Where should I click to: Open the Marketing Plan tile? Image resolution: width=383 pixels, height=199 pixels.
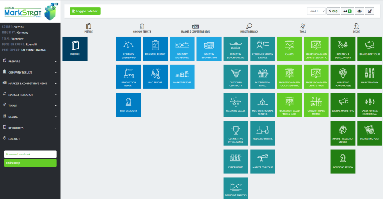click(x=370, y=133)
